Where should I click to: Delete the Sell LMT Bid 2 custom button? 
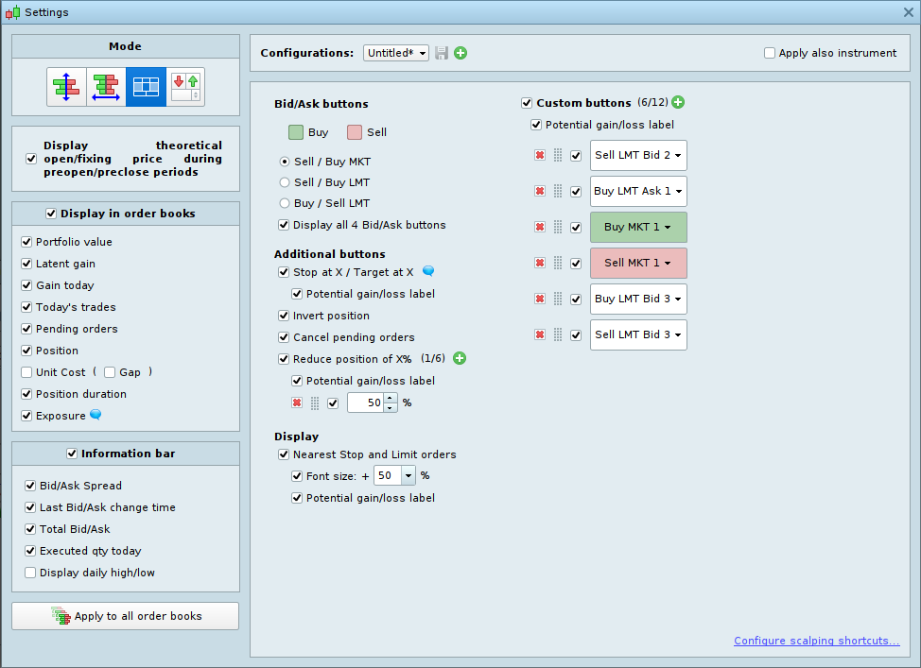point(540,155)
